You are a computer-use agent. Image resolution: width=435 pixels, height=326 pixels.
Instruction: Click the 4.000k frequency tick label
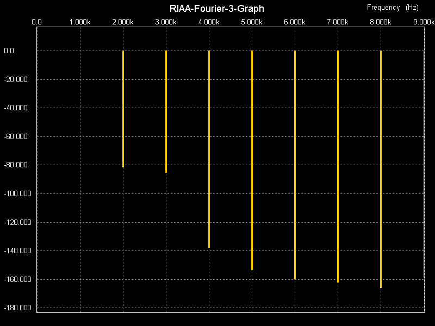pyautogui.click(x=209, y=22)
